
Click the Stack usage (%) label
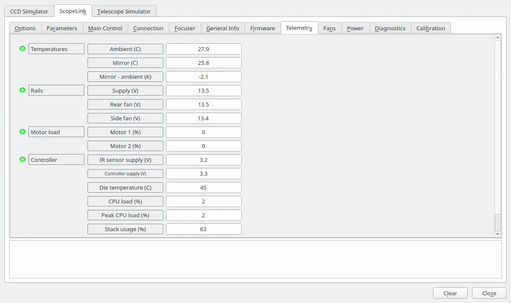126,229
